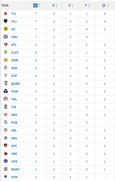Open the MOR club link

pos(15,60)
